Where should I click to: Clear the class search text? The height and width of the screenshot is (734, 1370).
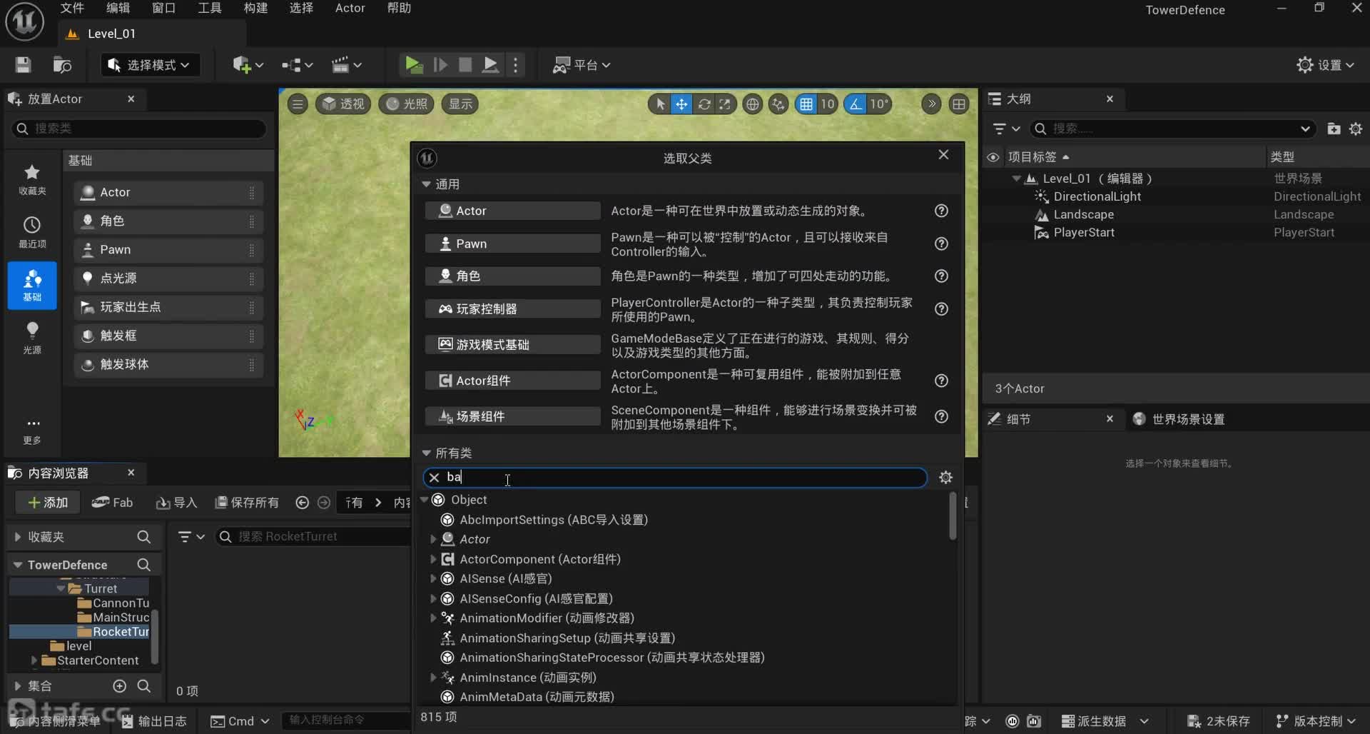[434, 478]
